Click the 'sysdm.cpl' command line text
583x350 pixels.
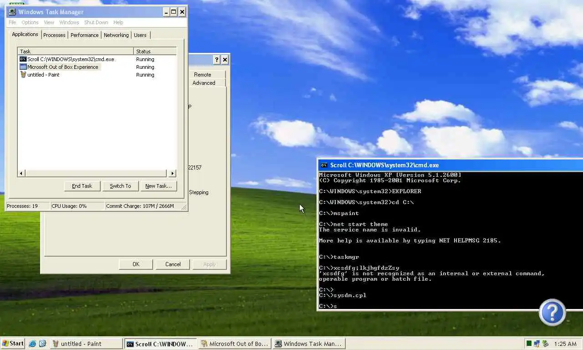350,295
